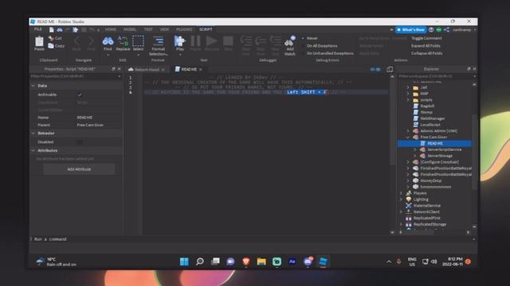Click the Copy icon in the ribbon
Viewport: 510px width, 286px height.
point(51,46)
